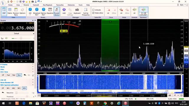
Task: Select NR2 noise reduction
Action: coord(14,88)
